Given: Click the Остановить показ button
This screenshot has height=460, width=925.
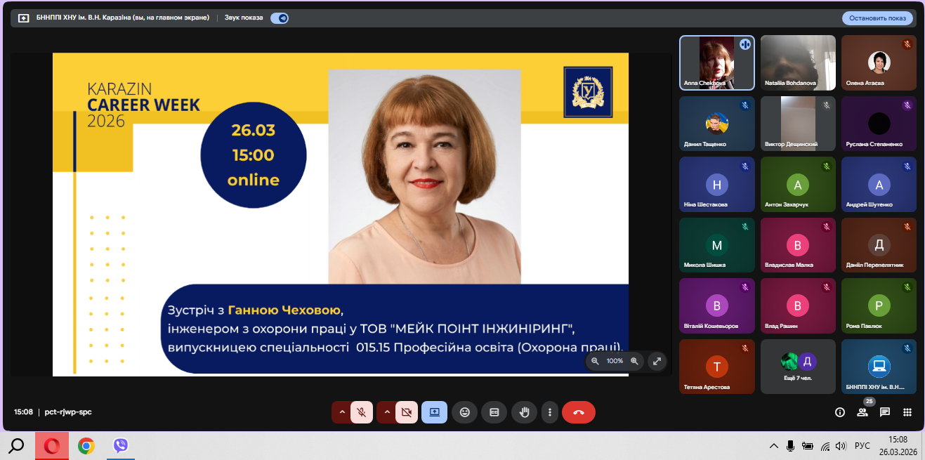Looking at the screenshot, I should [877, 18].
